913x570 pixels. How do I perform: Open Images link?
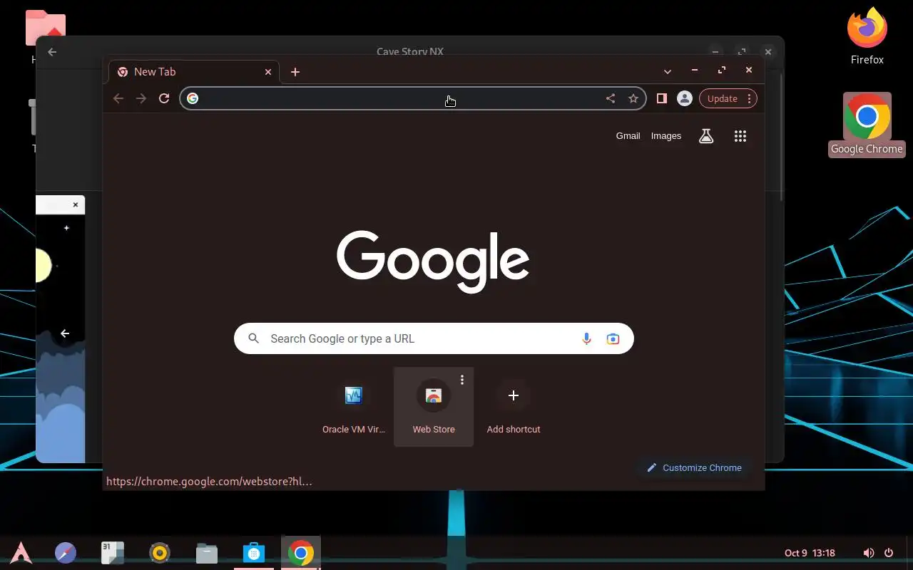666,136
